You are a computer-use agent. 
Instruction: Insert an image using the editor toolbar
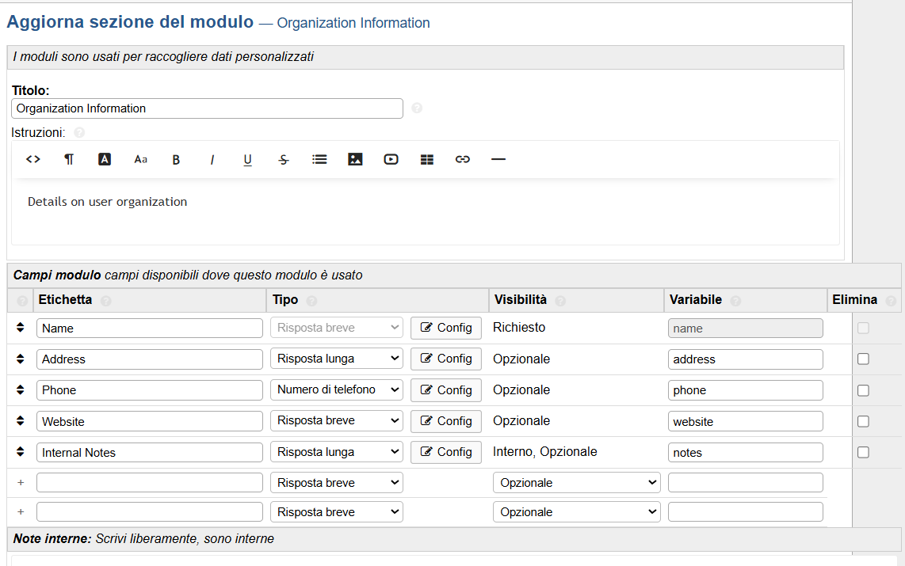click(355, 159)
